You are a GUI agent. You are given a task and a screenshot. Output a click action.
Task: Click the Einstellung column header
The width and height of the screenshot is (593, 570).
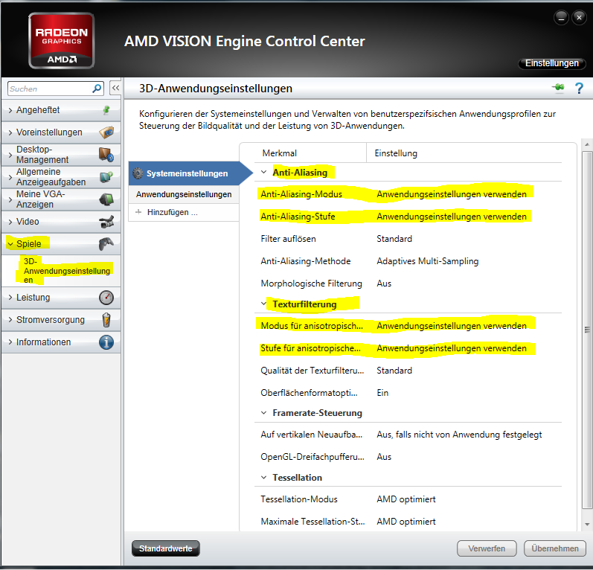[x=396, y=153]
